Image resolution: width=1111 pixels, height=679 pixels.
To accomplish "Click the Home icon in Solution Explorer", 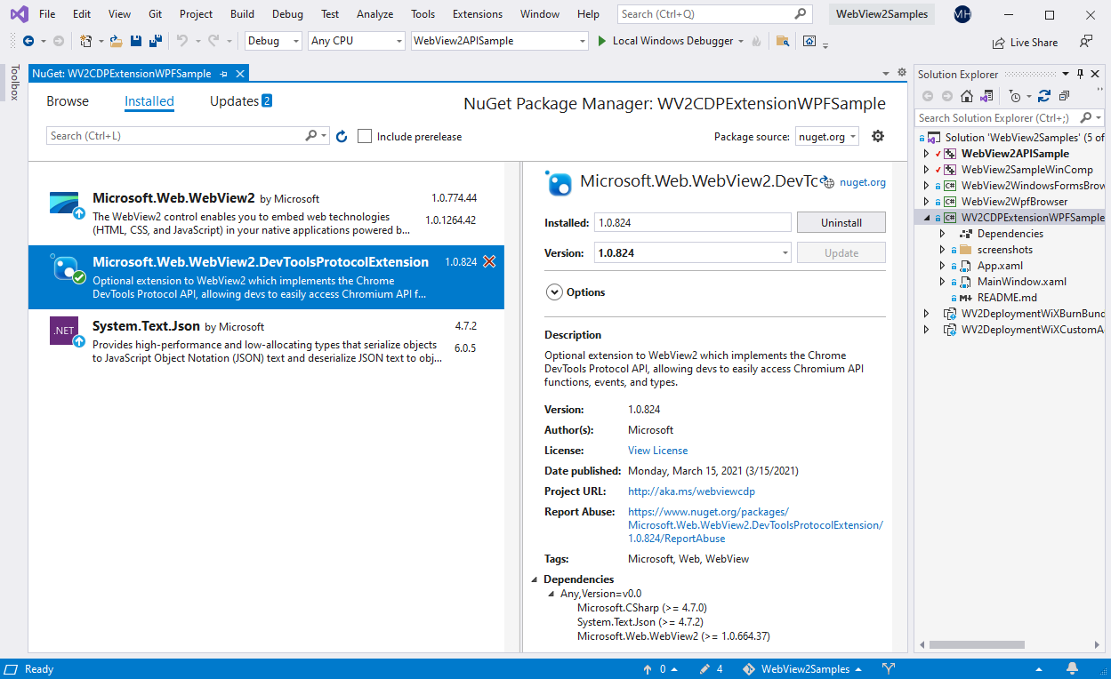I will 967,96.
